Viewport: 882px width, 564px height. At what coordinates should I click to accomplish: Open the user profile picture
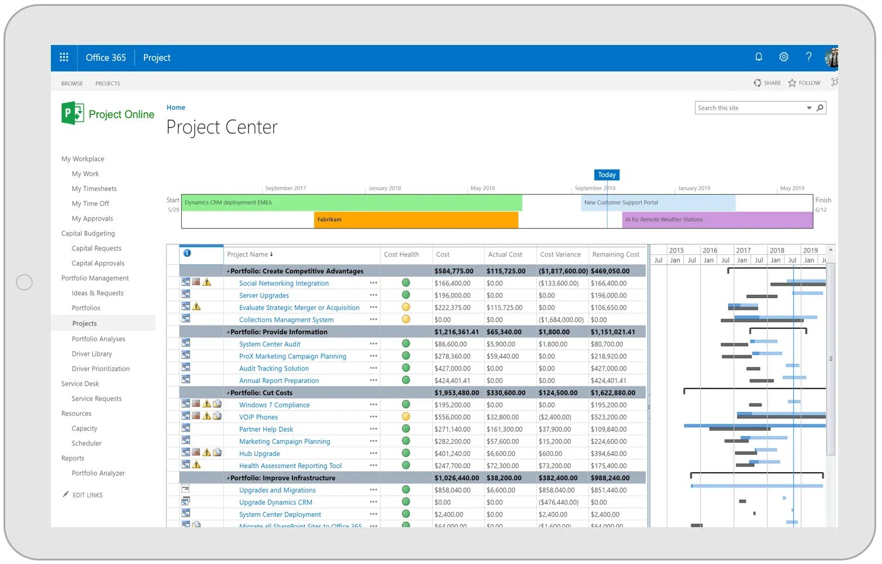click(x=831, y=58)
